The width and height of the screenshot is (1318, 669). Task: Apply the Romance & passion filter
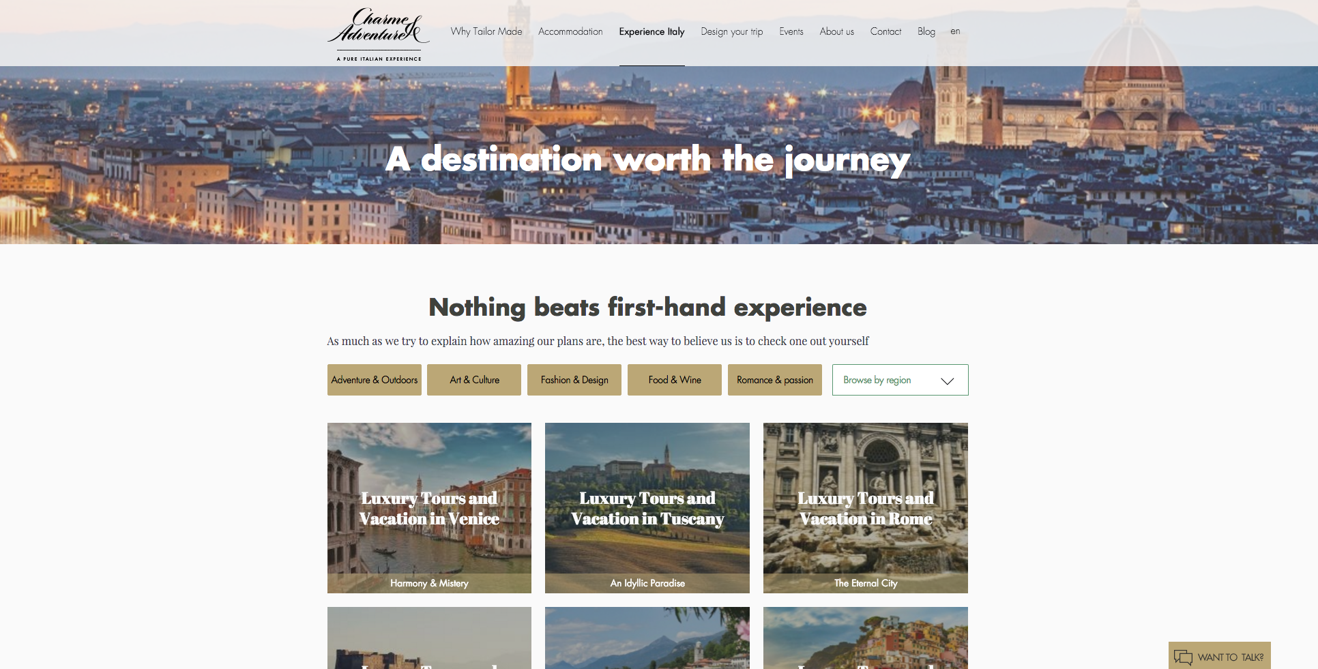775,380
